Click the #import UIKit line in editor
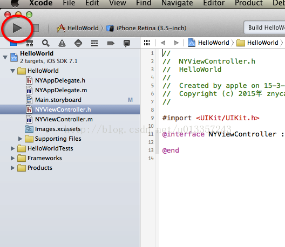The height and width of the screenshot is (247, 285). pos(211,118)
